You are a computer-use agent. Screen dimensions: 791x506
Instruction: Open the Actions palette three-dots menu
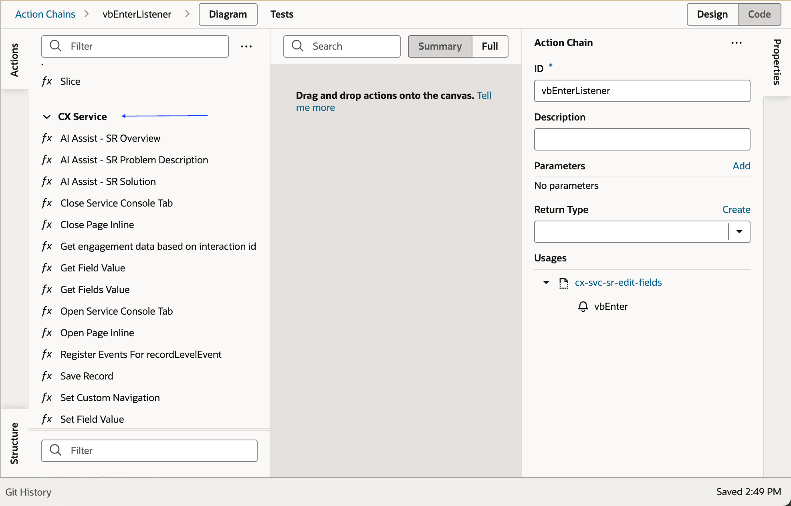point(246,46)
